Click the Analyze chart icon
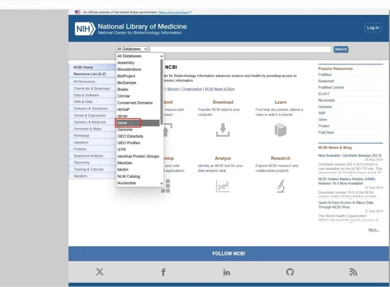 (223, 186)
